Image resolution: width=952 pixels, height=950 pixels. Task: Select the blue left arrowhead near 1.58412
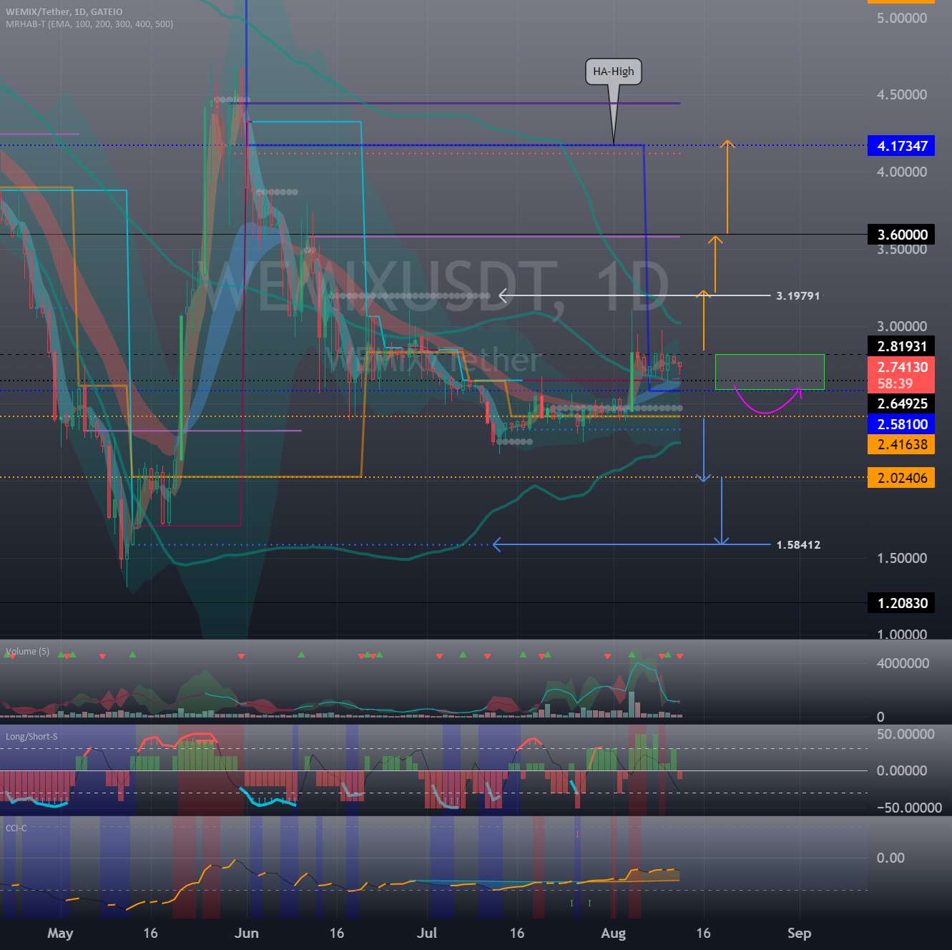tap(498, 545)
